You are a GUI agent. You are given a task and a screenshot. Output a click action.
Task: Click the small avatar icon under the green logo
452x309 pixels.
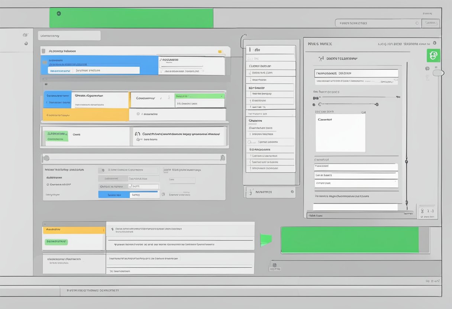pos(427,68)
